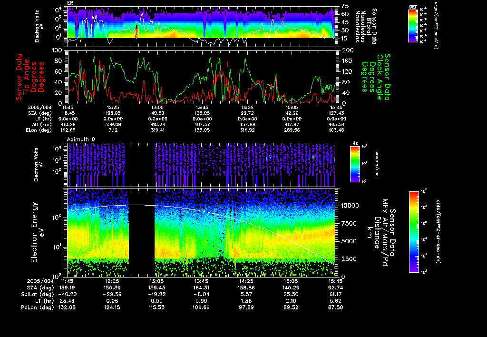
Task: Click the 10000 km distance tick label
Action: 350,206
